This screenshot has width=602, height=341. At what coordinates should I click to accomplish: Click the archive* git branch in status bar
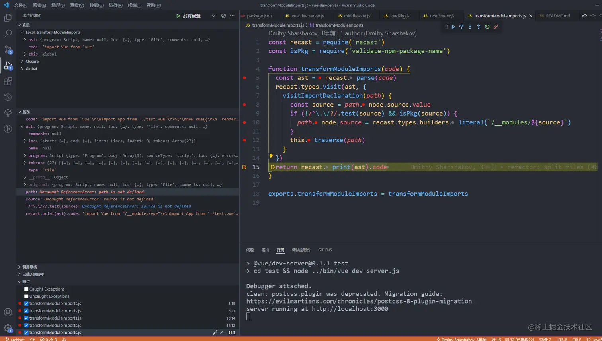click(15, 339)
